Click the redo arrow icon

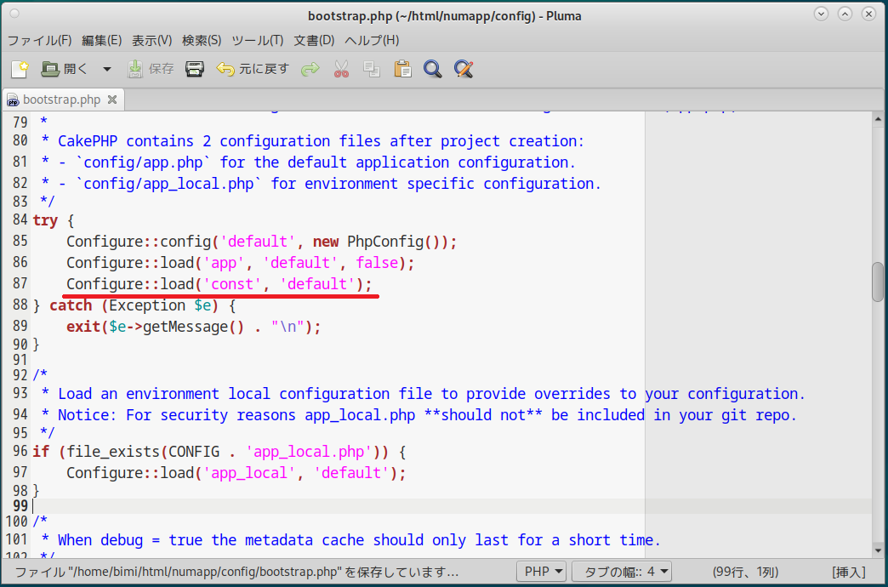310,69
